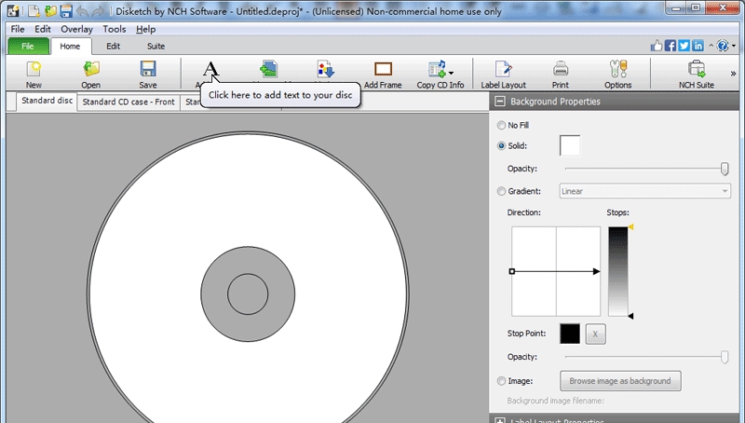Screen dimensions: 745x423
Task: Click the Disketch application icon in title bar
Action: (x=13, y=11)
